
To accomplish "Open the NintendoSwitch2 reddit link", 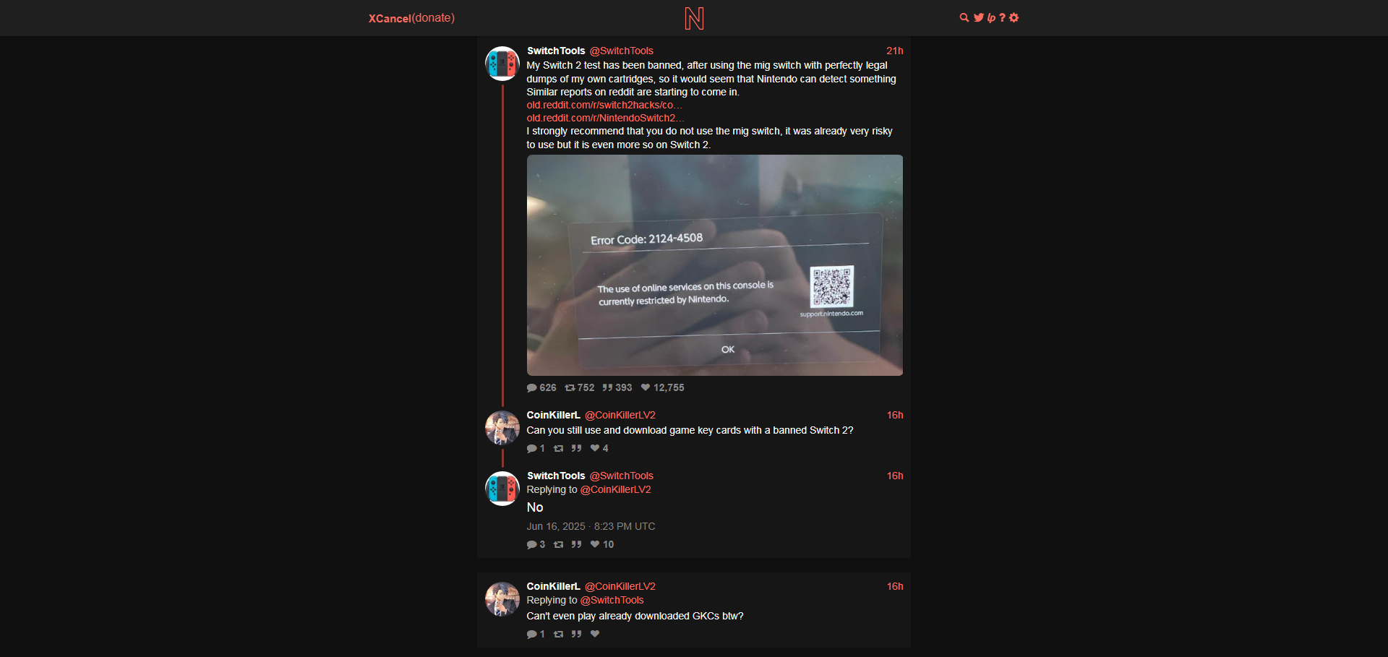I will (x=605, y=118).
